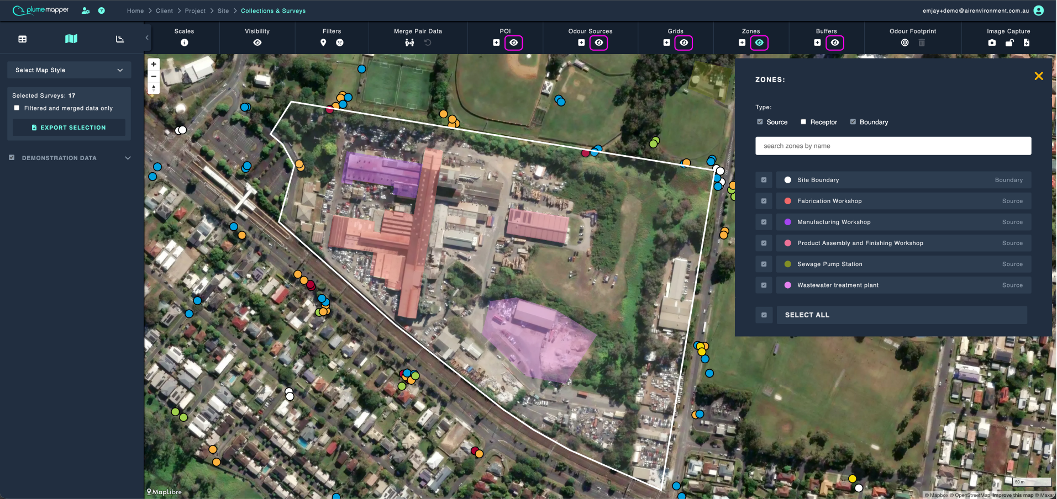
Task: Collapse the left sidebar with the arrow
Action: coord(147,38)
